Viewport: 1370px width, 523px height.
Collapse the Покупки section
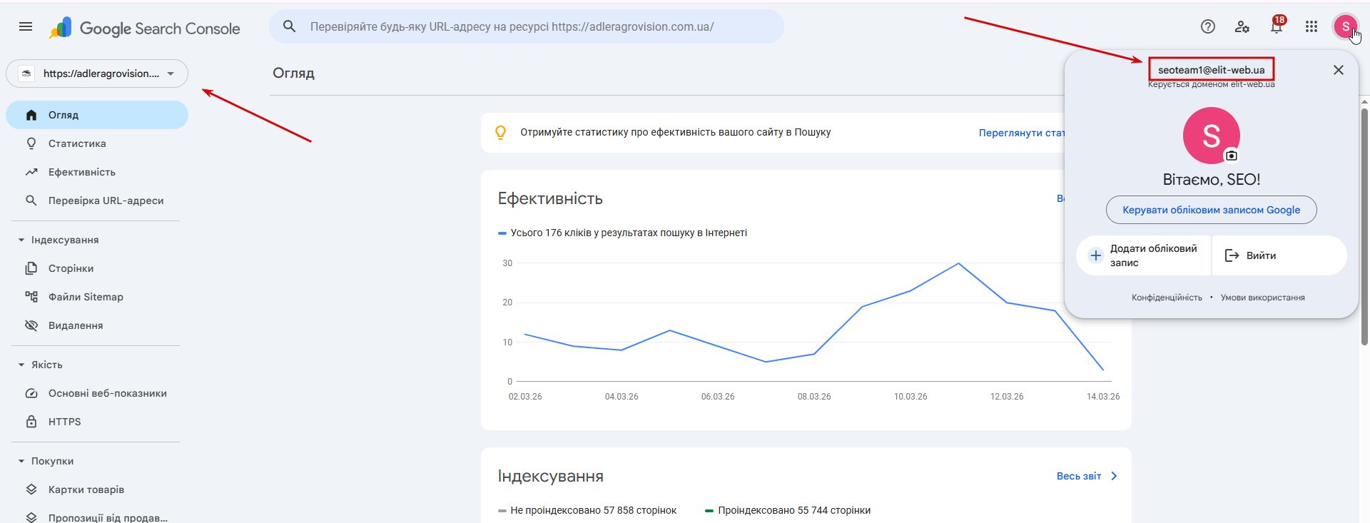click(21, 461)
